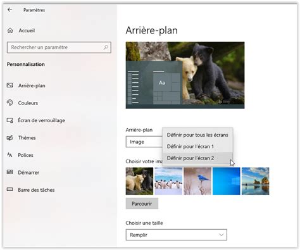Focus the Rechercher un paramètre field

pos(59,47)
